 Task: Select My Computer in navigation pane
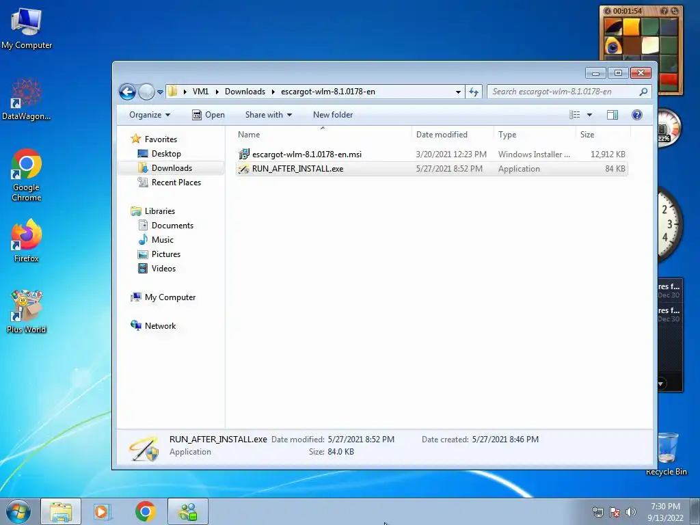click(170, 297)
